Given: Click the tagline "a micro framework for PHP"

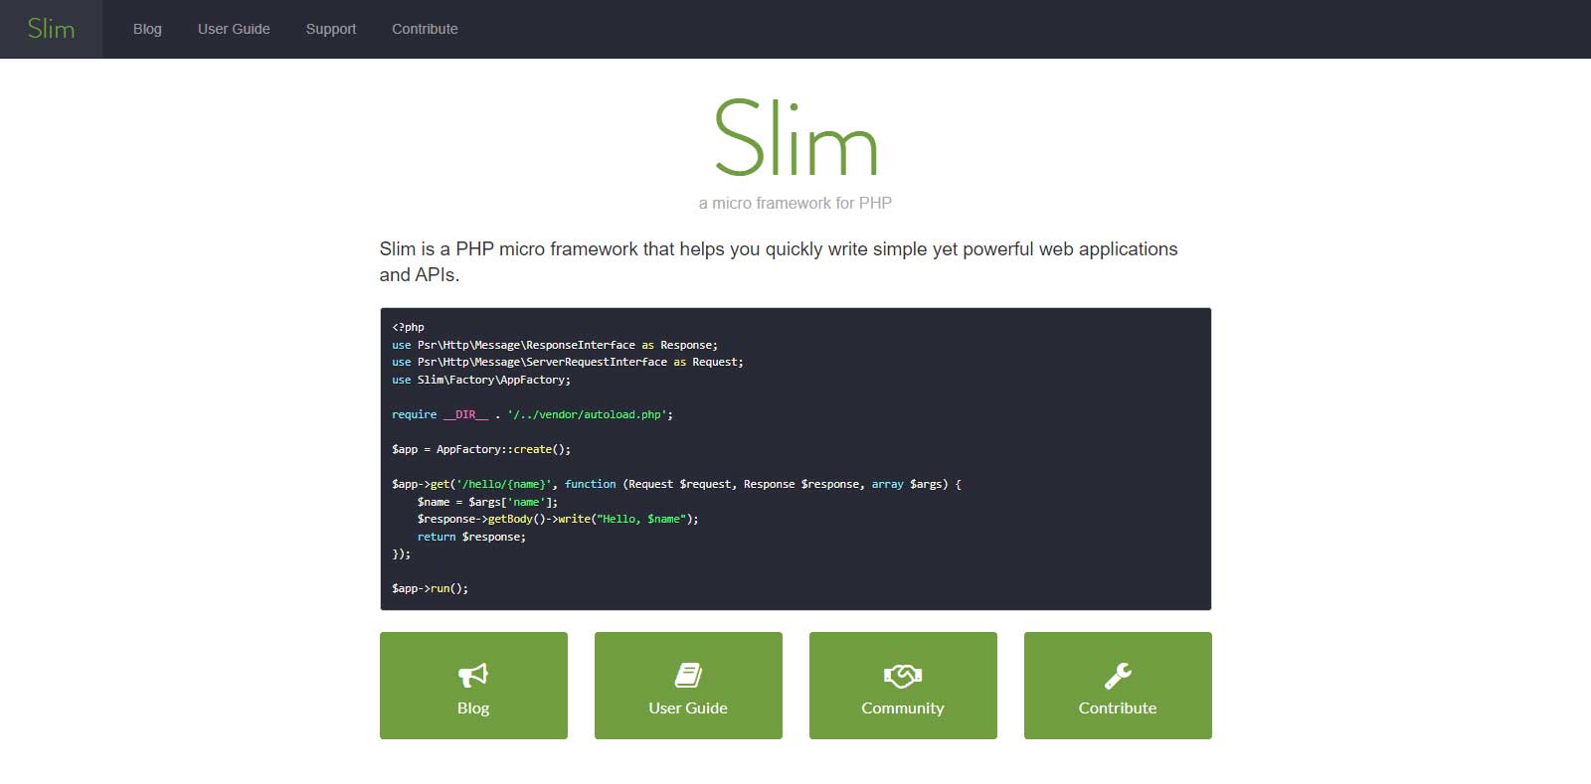Looking at the screenshot, I should (x=795, y=203).
